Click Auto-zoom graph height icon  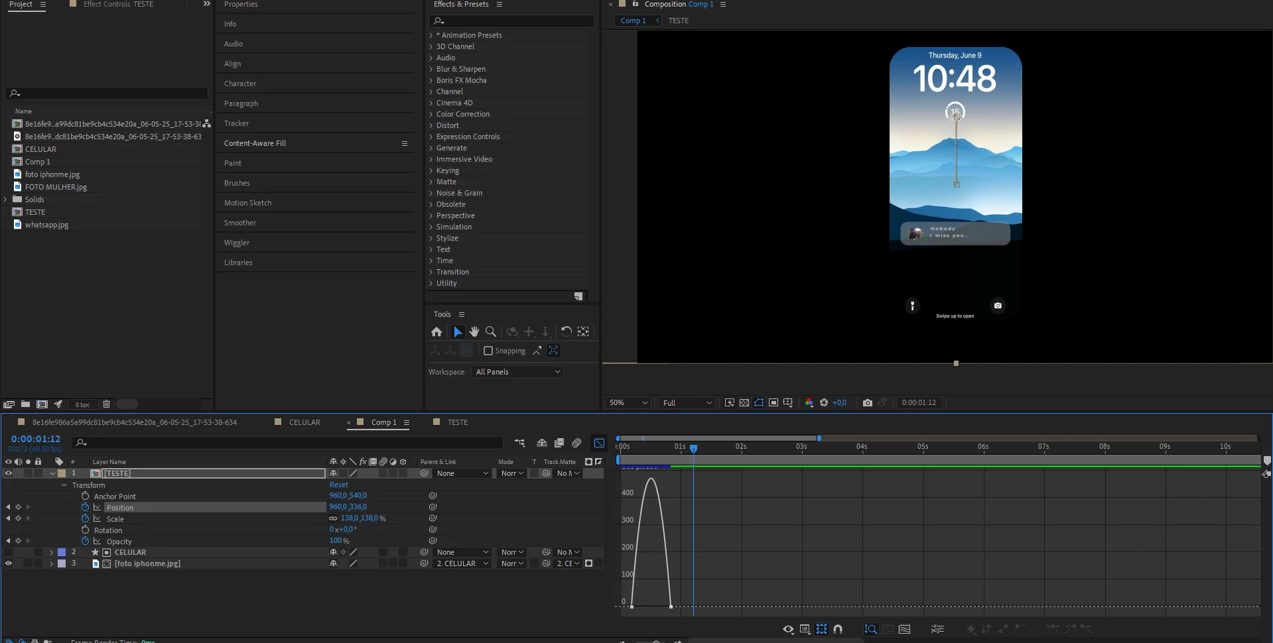coord(871,629)
